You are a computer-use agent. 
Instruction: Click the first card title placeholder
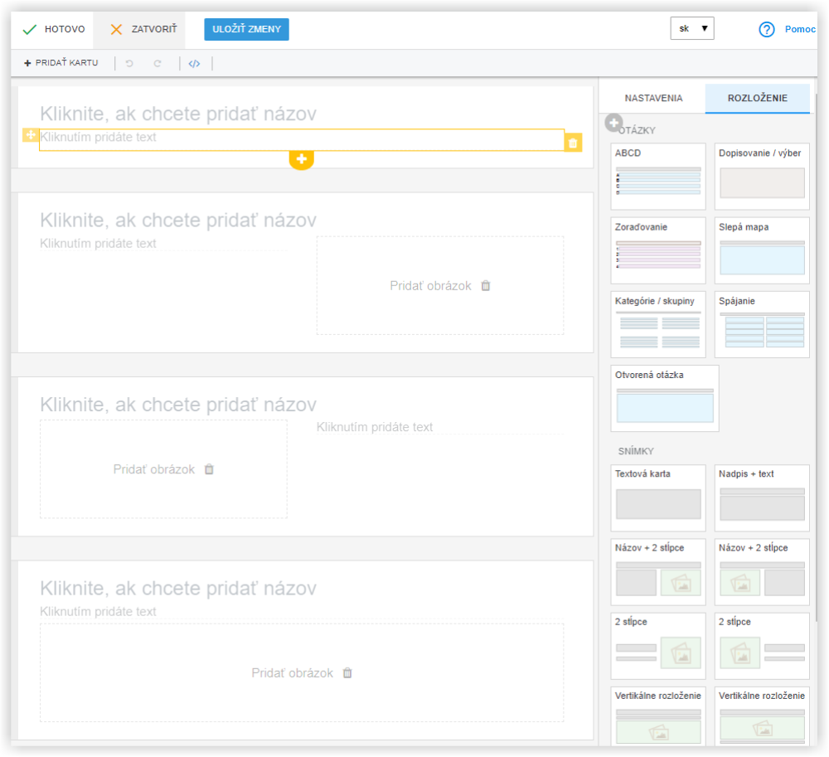(178, 114)
